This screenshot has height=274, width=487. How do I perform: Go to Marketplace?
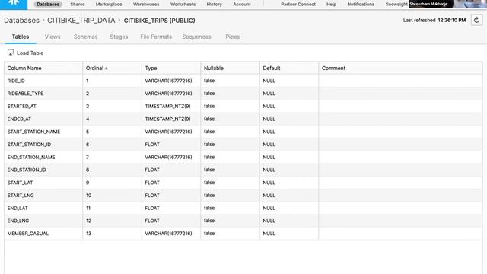click(109, 5)
